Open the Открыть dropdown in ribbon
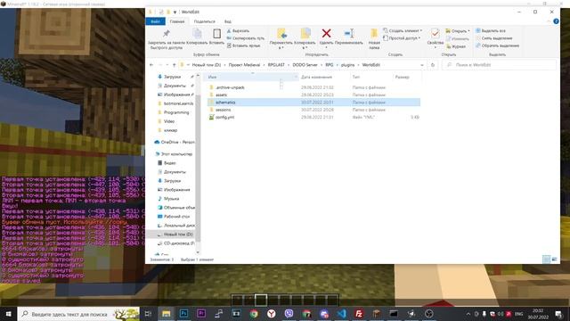The image size is (570, 321). coord(458,31)
